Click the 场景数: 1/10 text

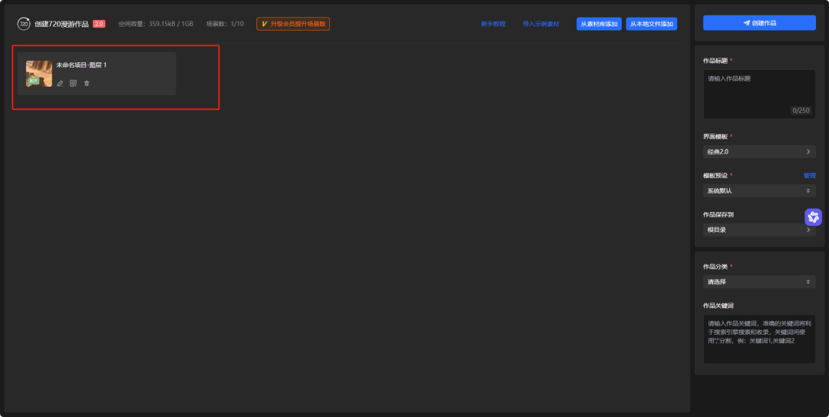coord(225,24)
